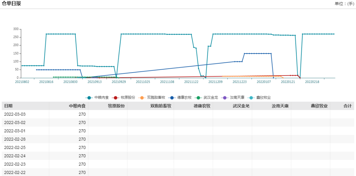Click the 武汉金龙 green legend icon

tap(198, 98)
